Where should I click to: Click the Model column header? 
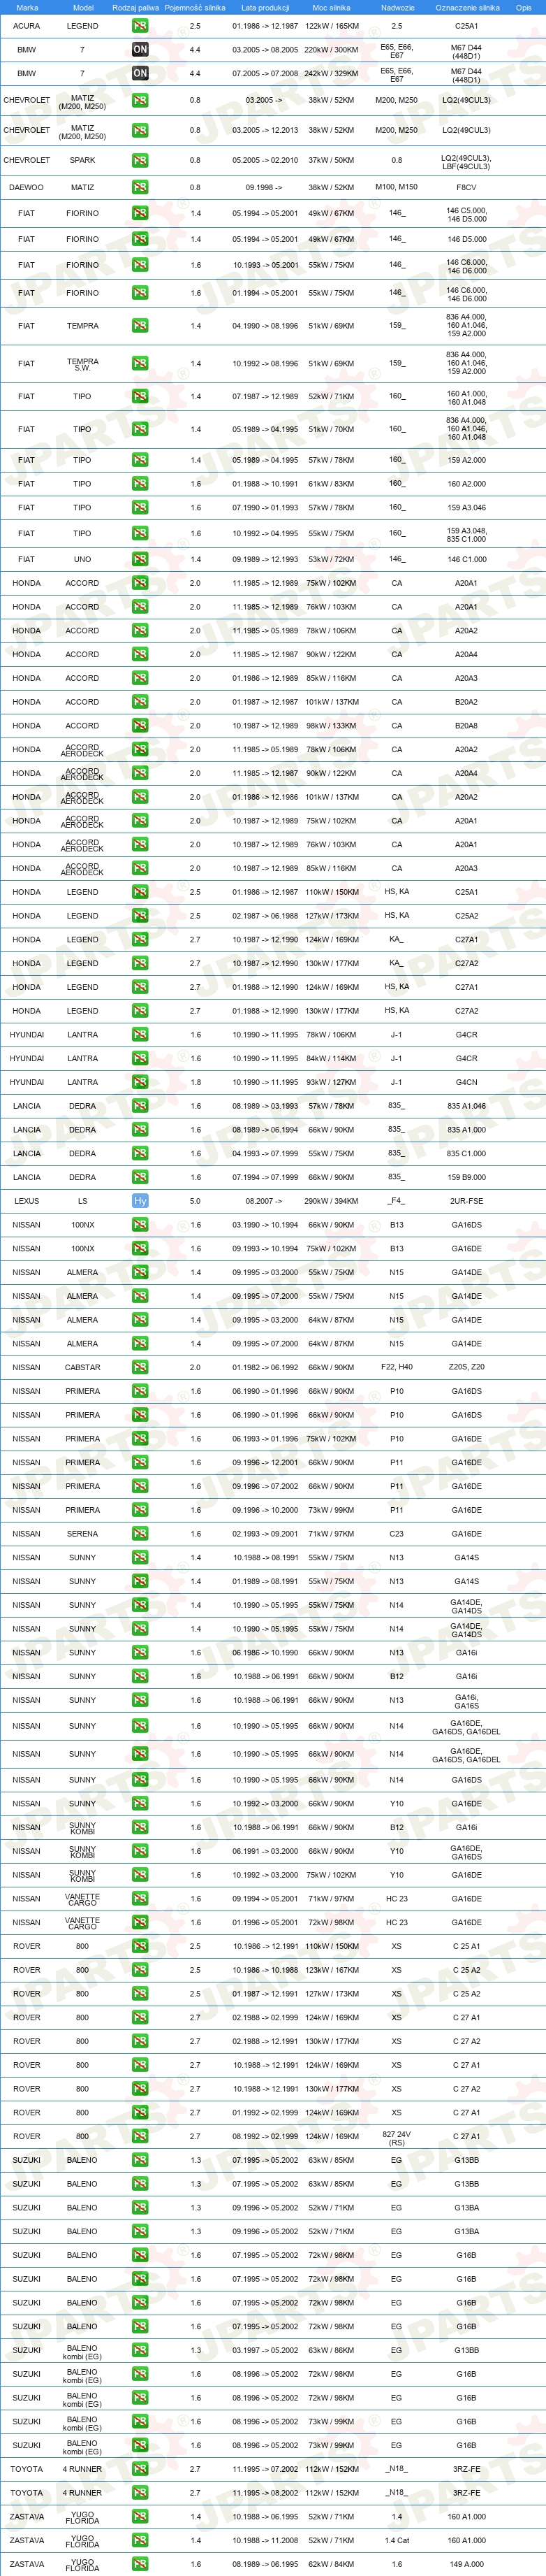point(83,7)
